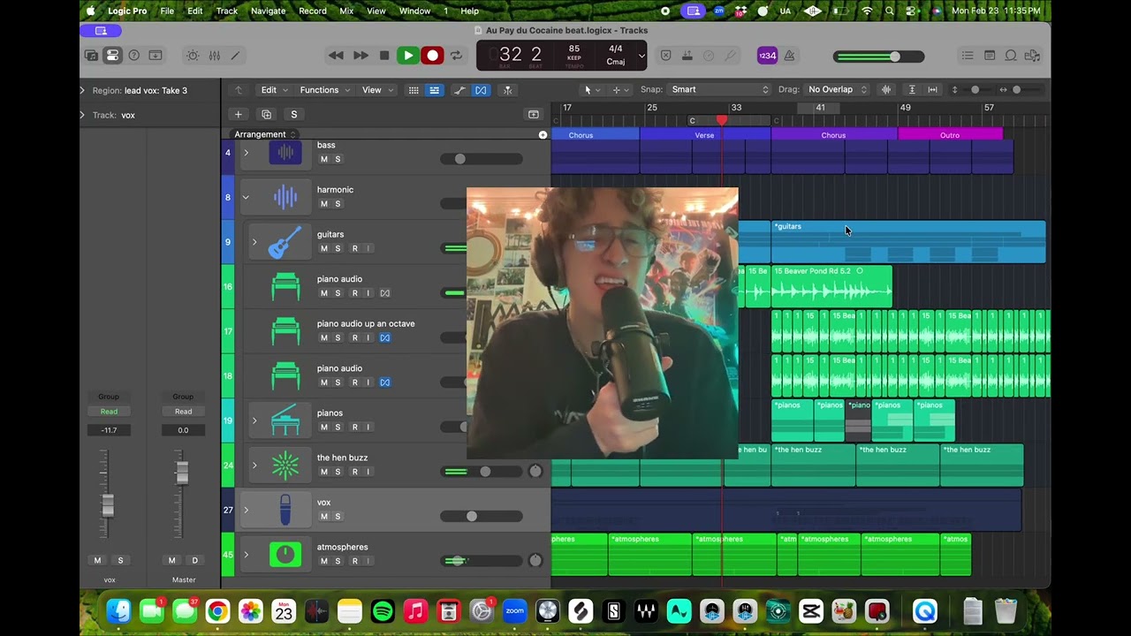1131x636 pixels.
Task: Add a new track with plus button
Action: (238, 114)
